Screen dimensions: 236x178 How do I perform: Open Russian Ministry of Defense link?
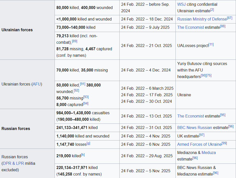pos(202,19)
